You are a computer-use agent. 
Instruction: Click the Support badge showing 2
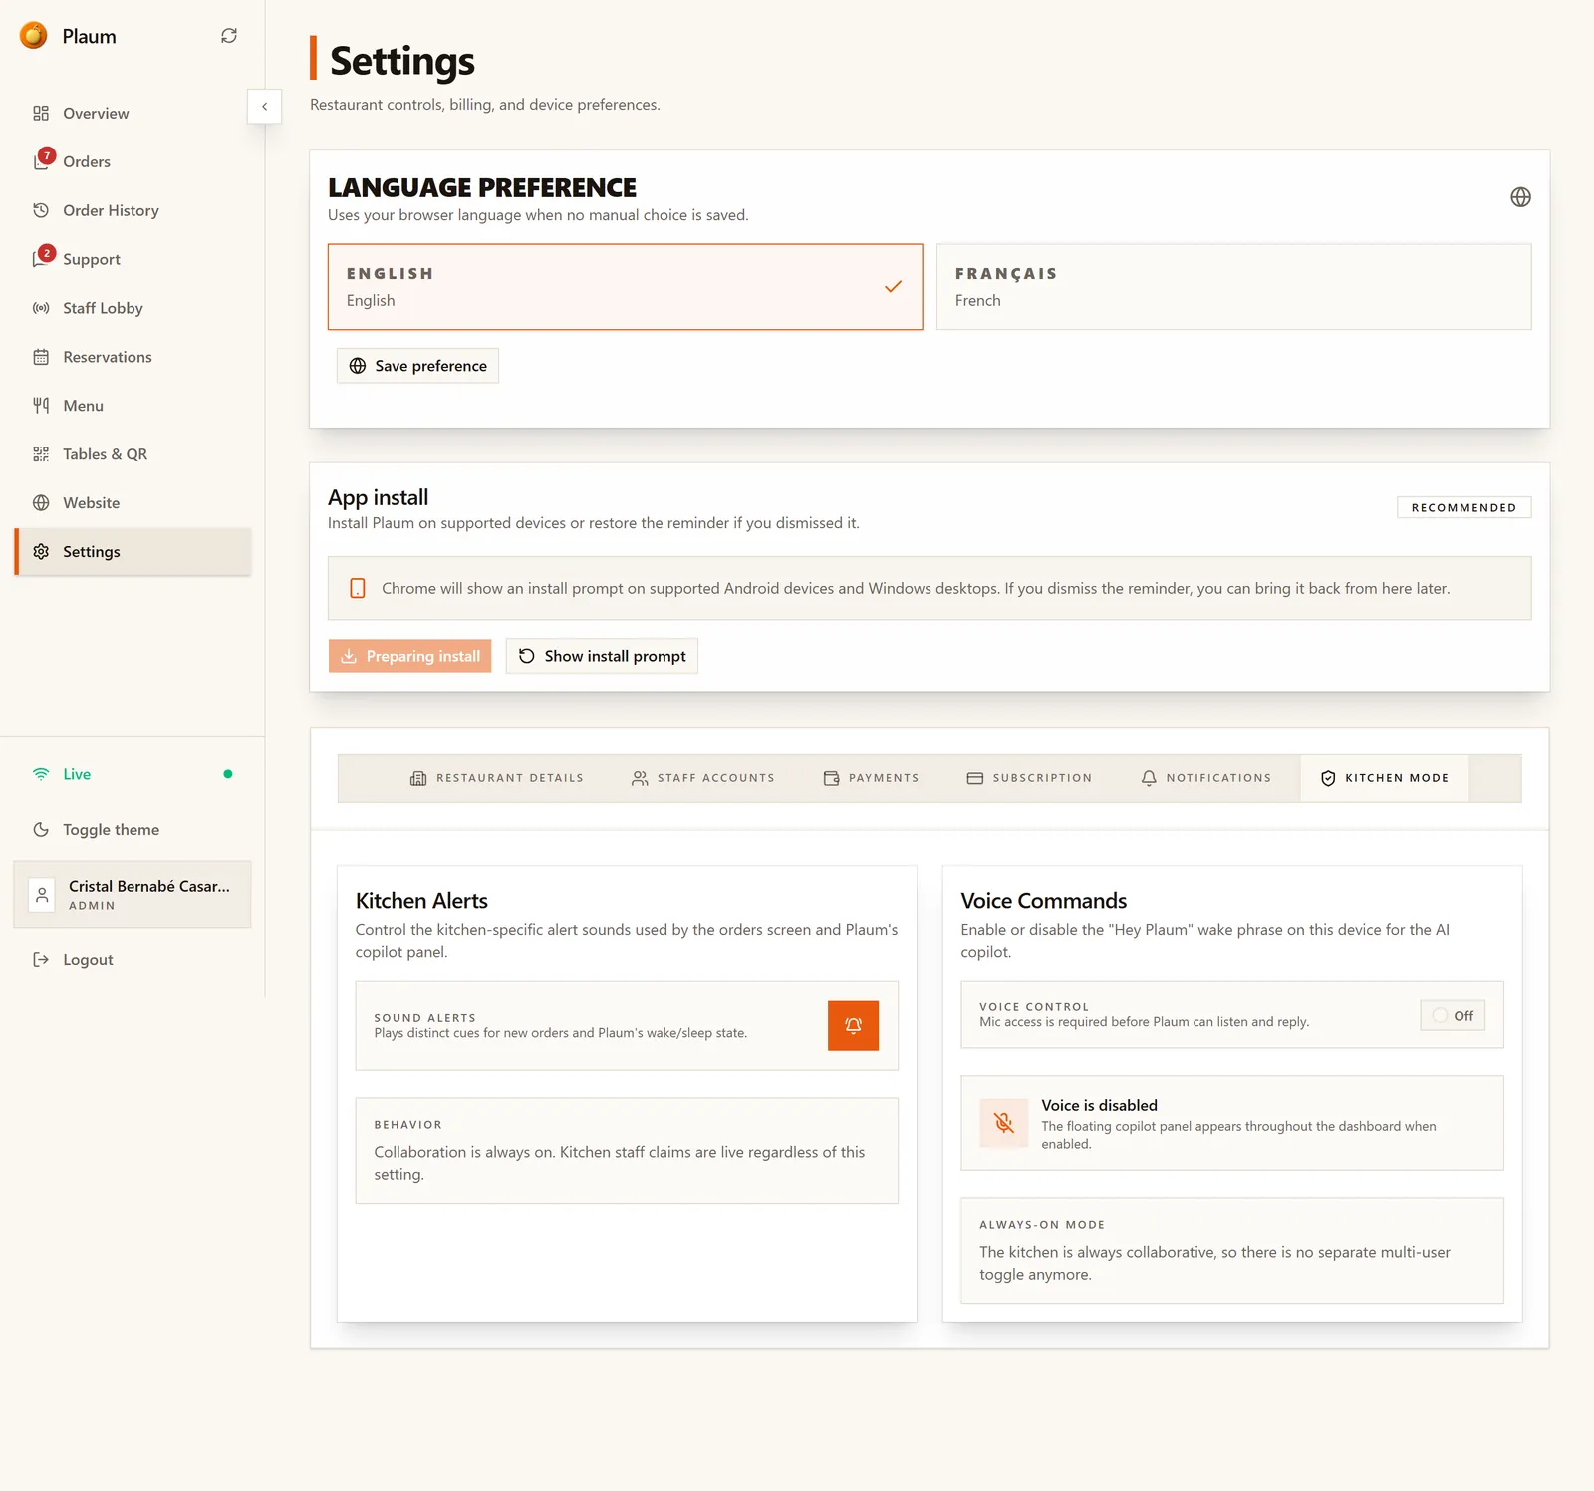[47, 253]
